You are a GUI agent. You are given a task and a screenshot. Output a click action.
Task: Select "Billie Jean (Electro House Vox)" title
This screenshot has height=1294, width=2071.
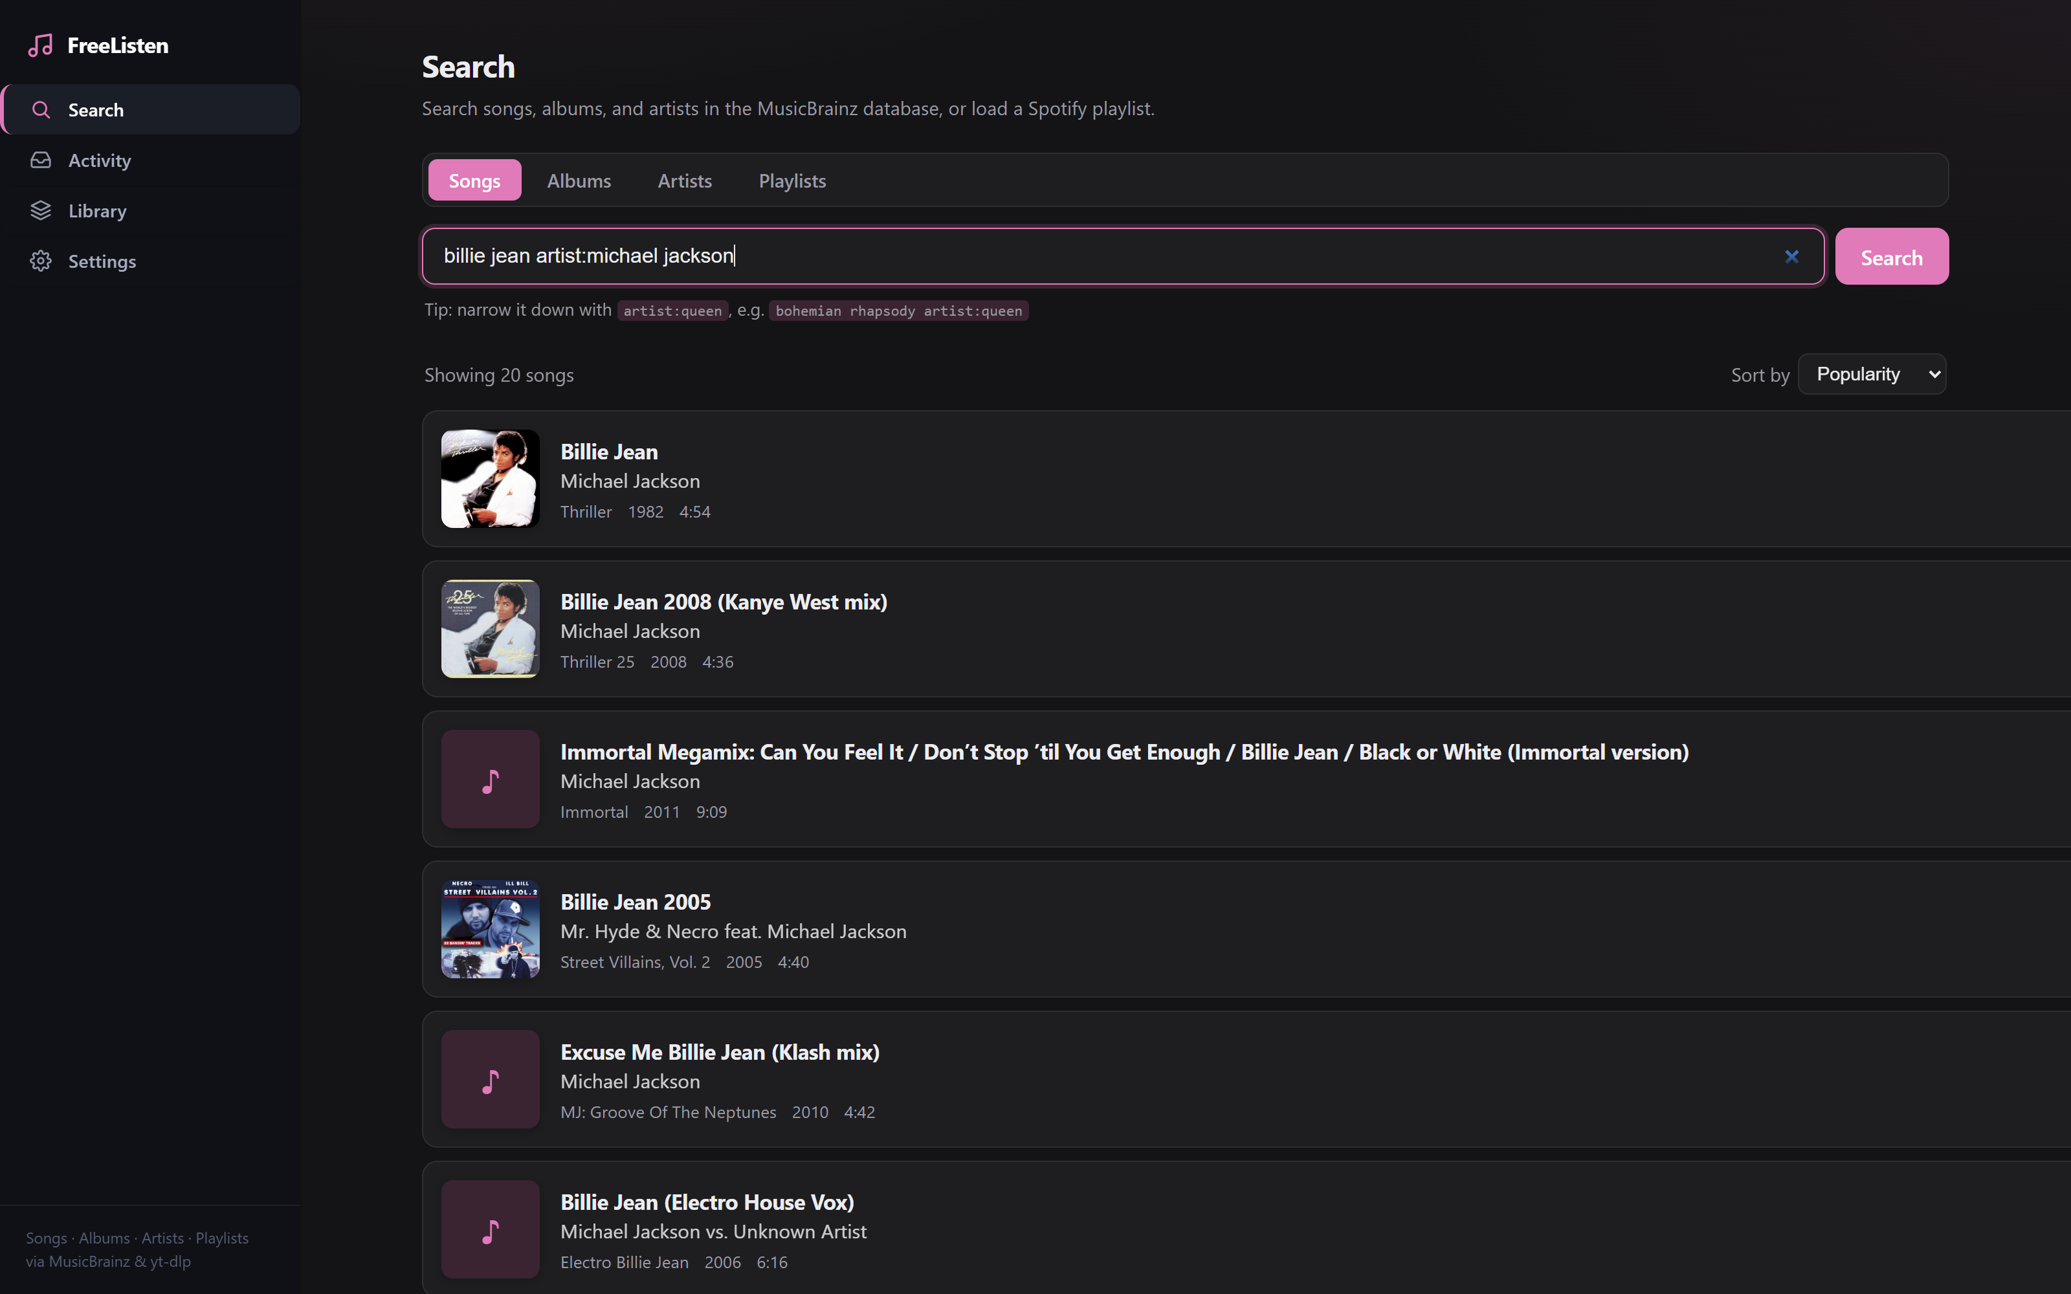pos(707,1202)
